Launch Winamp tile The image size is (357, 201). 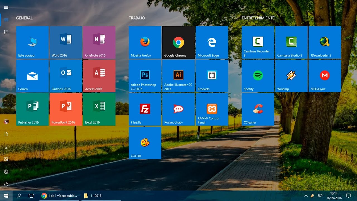[x=291, y=76]
